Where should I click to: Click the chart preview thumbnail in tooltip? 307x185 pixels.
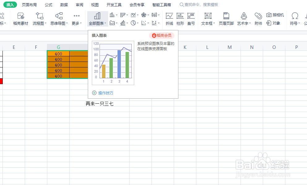point(113,63)
